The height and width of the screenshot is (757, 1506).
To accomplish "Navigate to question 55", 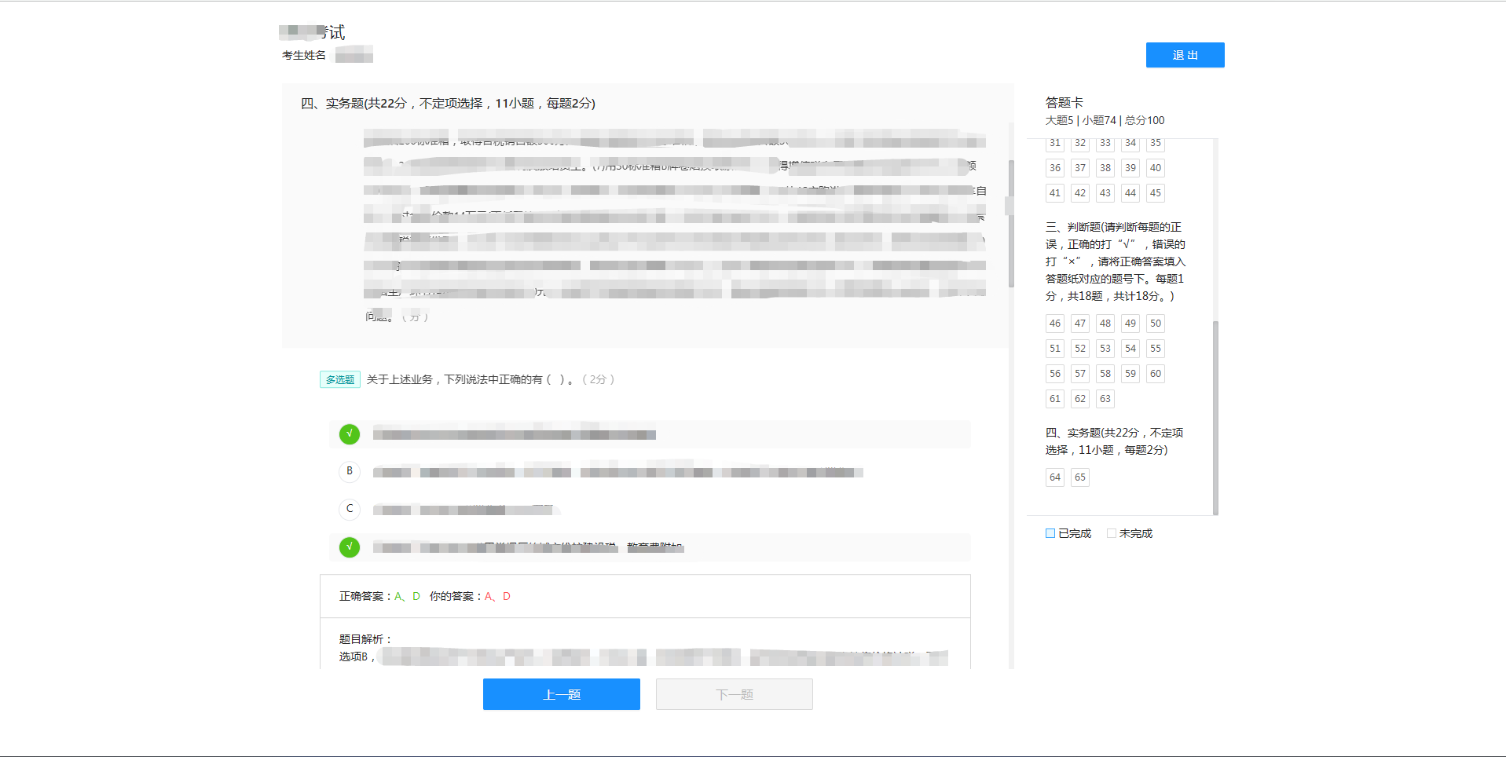I will (1156, 349).
